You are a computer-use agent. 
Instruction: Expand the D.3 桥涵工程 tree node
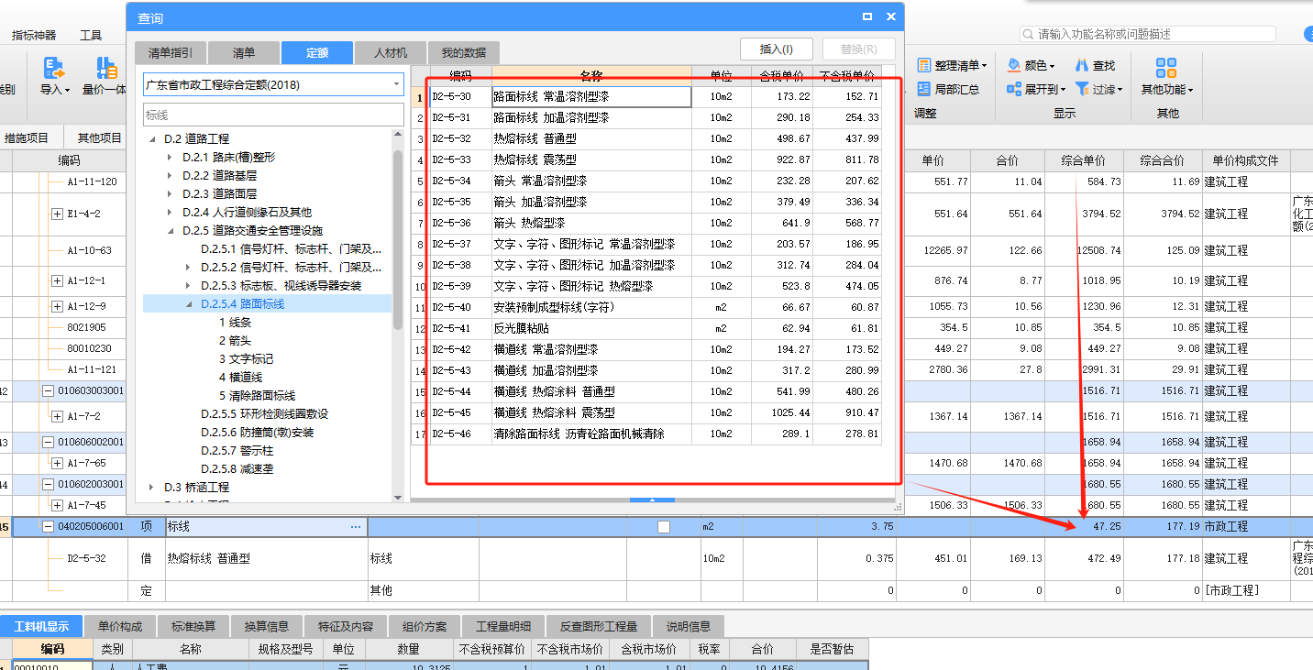151,488
